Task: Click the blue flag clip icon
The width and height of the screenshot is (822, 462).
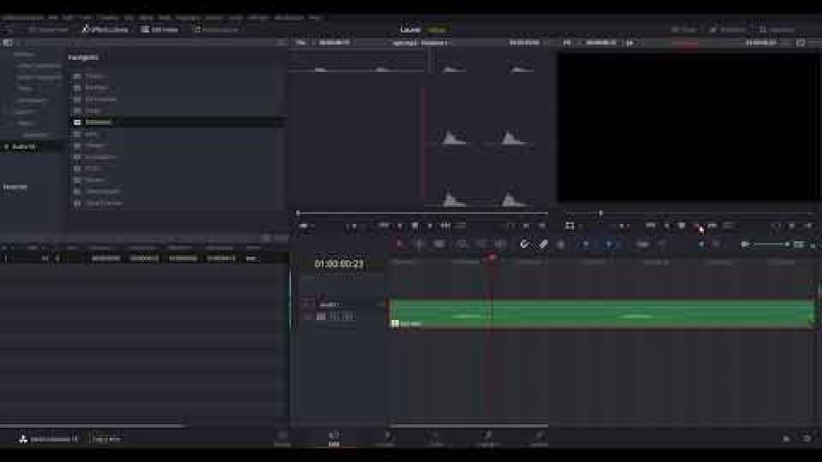Action: (x=586, y=244)
